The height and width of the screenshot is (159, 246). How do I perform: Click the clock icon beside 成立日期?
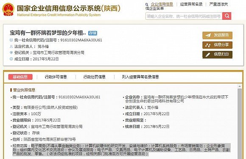click(11, 59)
